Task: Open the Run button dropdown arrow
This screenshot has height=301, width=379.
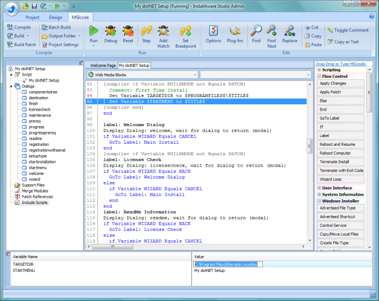Action: (94, 46)
